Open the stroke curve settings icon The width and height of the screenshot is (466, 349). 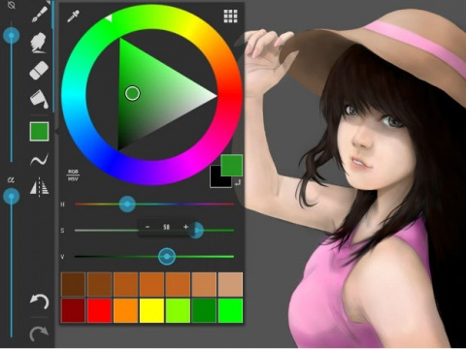point(39,159)
